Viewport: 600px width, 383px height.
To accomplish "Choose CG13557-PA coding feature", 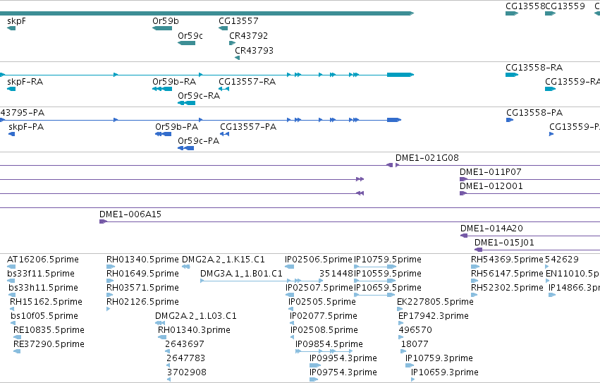I will click(x=225, y=134).
